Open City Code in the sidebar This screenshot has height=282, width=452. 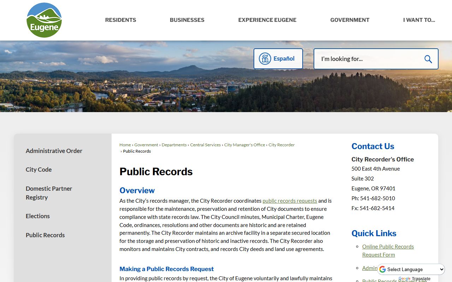tap(38, 170)
